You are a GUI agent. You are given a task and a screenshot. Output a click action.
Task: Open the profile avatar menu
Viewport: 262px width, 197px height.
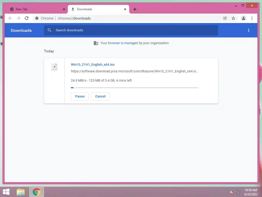click(244, 18)
